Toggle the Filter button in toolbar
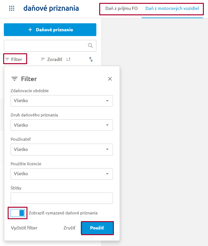Viewport: 208px width, 246px height. 15,59
